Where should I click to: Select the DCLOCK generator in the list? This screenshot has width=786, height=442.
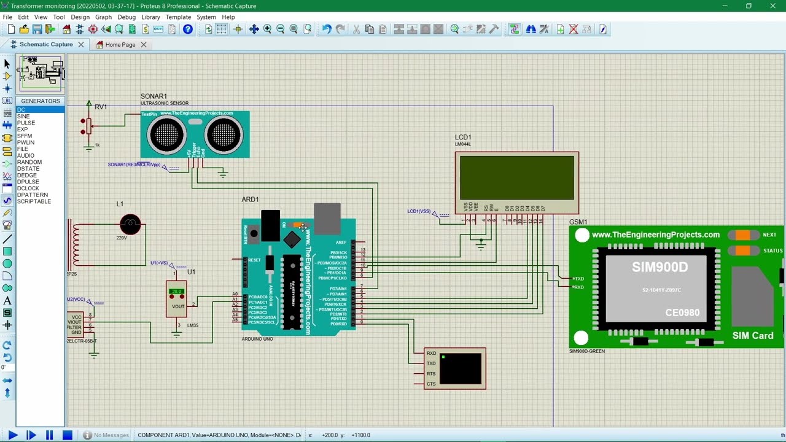tap(41, 188)
